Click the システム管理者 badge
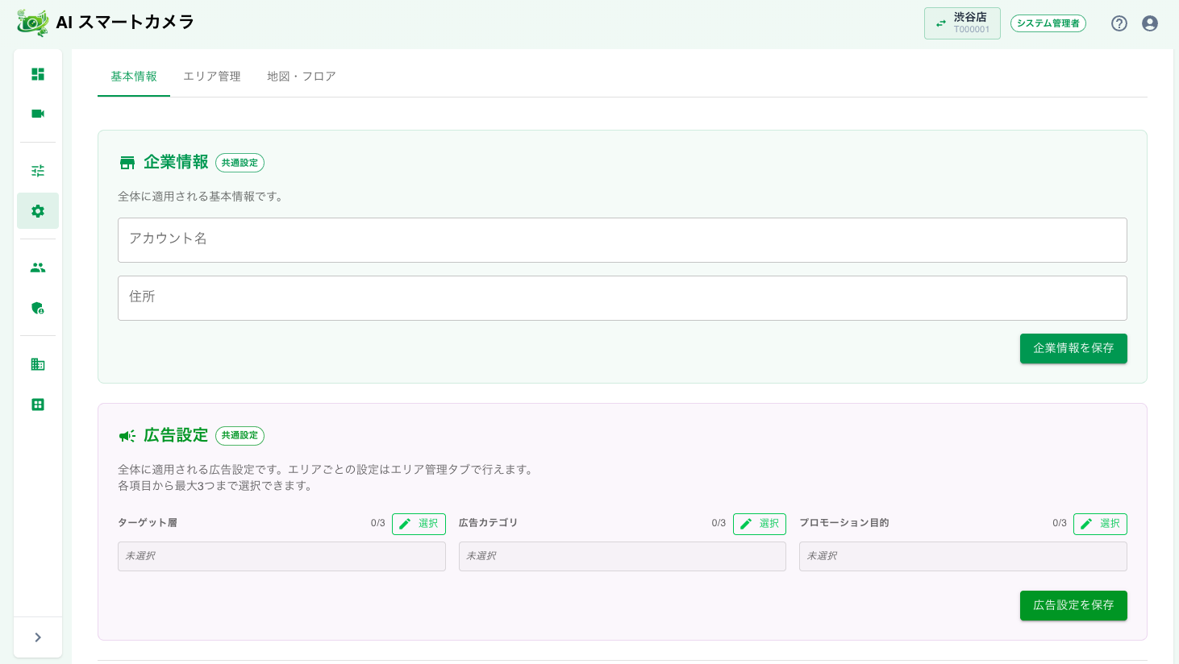 tap(1048, 23)
